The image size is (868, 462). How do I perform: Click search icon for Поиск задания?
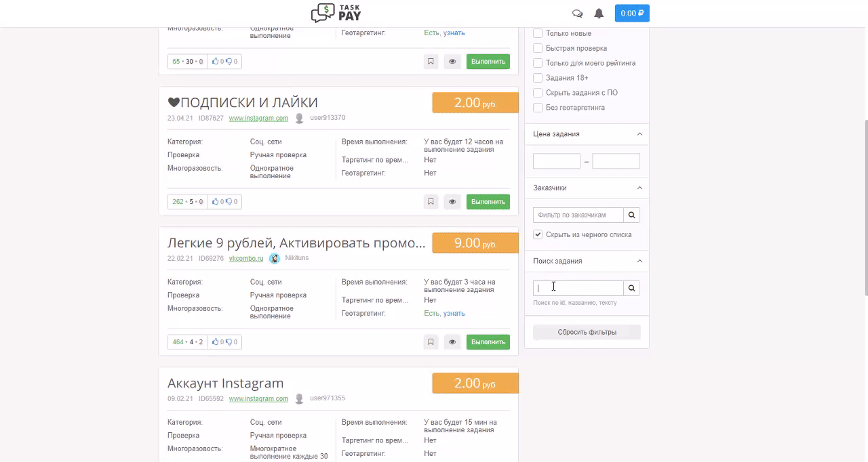(631, 288)
